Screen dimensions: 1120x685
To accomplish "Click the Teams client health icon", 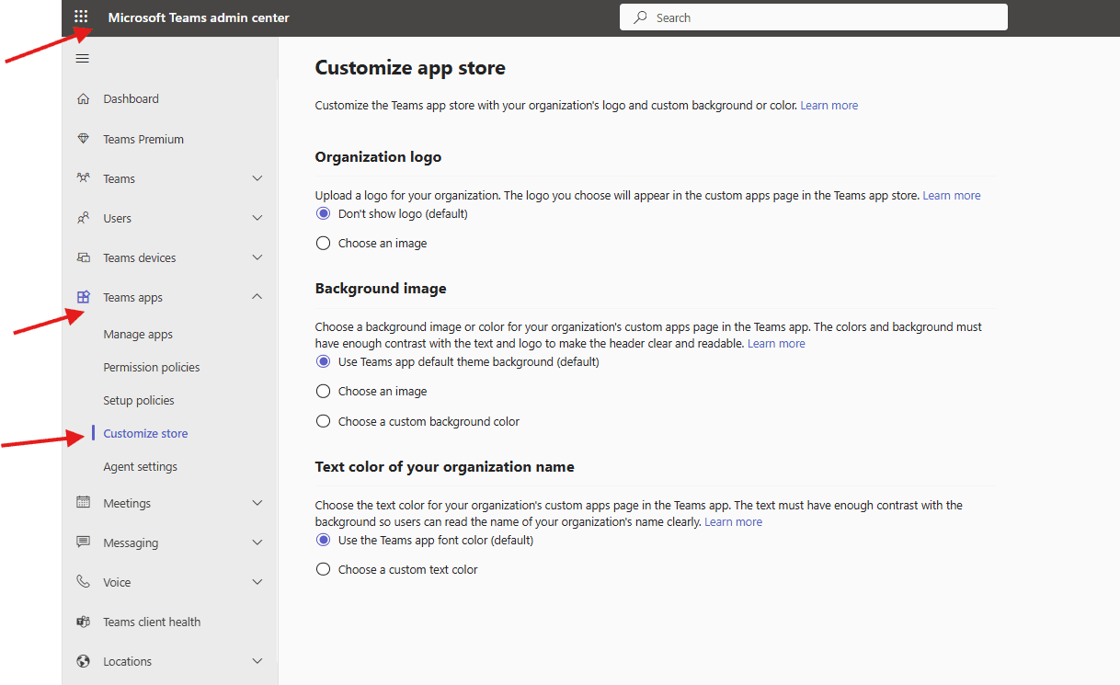I will coord(84,621).
